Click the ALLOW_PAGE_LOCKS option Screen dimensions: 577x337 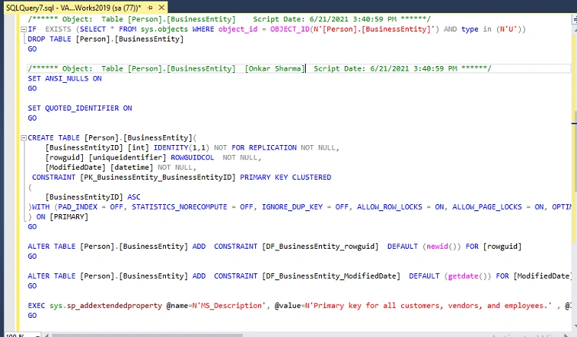tap(487, 207)
